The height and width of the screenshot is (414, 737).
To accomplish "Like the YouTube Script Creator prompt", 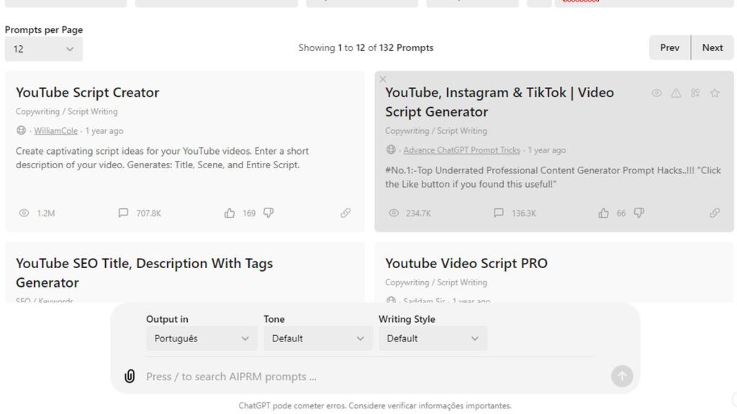I will click(230, 213).
